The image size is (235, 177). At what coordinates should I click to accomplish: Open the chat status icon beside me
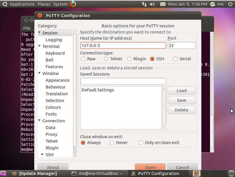(x=213, y=4)
